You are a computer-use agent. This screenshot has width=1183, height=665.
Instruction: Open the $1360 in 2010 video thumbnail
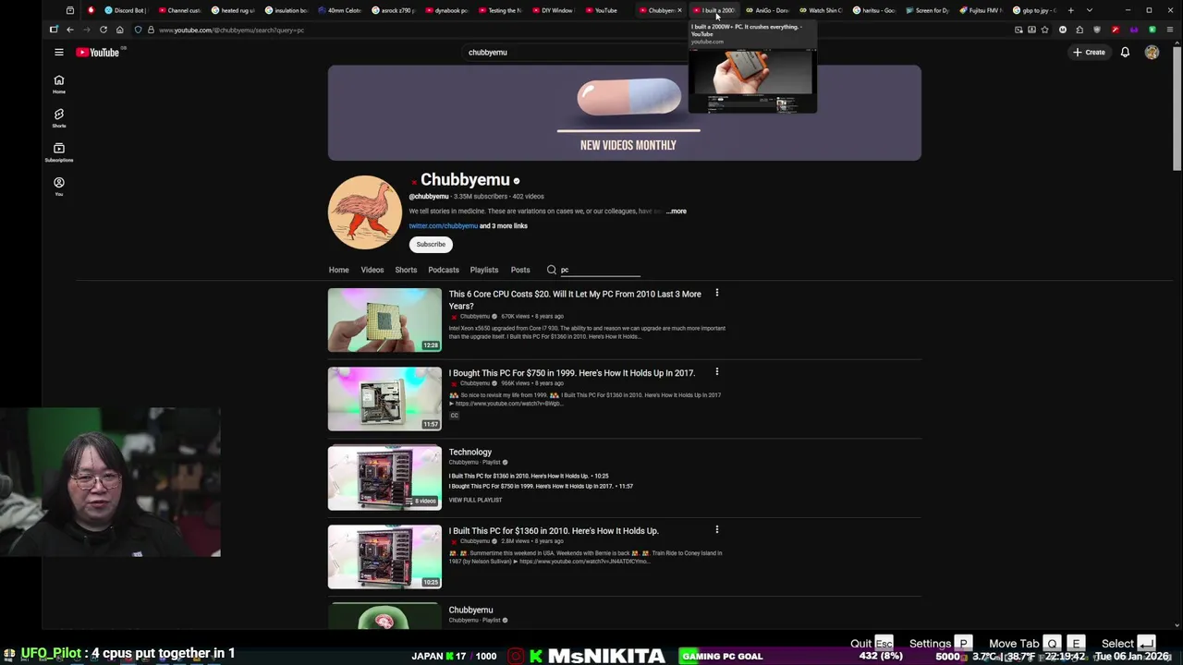pyautogui.click(x=384, y=557)
